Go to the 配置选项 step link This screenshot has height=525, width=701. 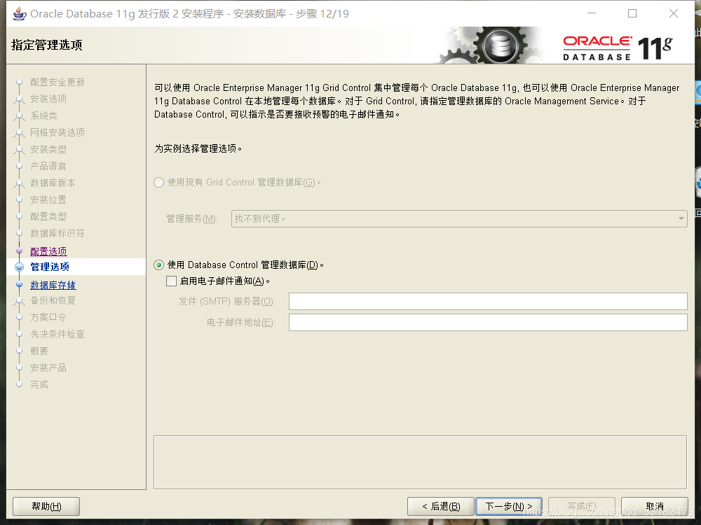48,251
